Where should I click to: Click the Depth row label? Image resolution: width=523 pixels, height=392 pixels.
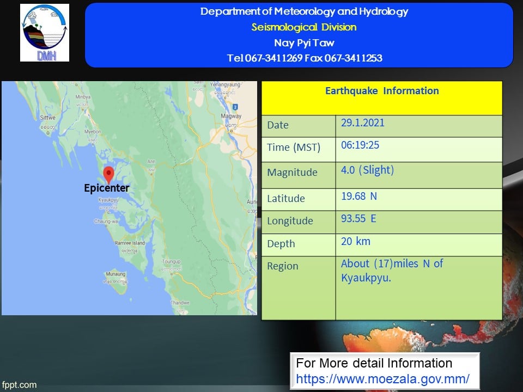[x=281, y=244]
